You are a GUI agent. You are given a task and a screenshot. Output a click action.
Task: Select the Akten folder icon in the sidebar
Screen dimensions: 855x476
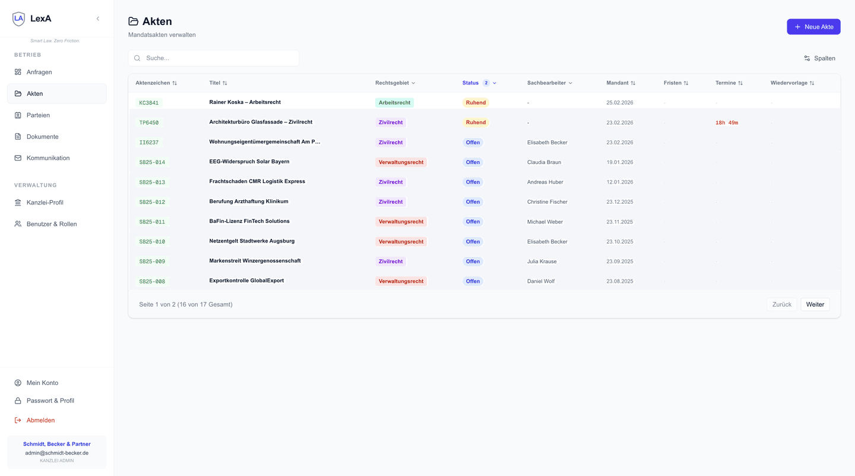coord(18,93)
